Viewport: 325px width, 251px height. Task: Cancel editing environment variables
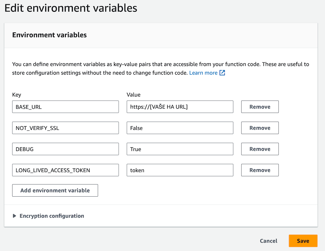[x=268, y=241]
